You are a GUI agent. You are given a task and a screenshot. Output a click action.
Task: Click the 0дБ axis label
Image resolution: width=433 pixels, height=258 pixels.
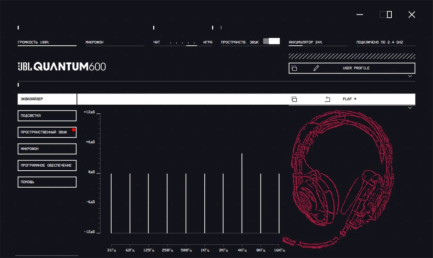pyautogui.click(x=92, y=172)
